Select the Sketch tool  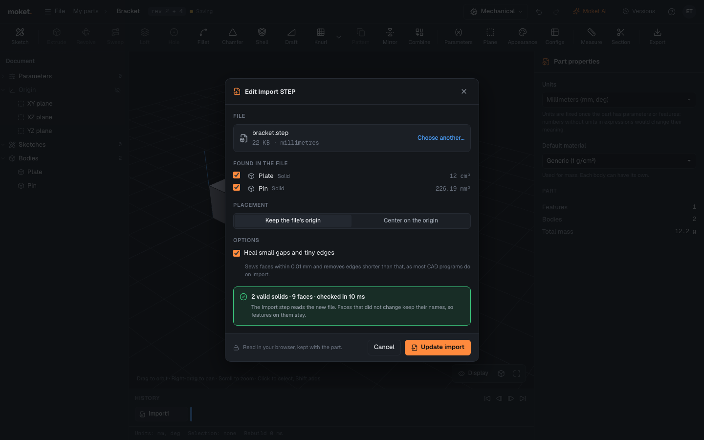[x=20, y=36]
